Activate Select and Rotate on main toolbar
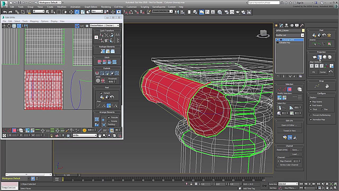The width and height of the screenshot is (339, 191). pos(77,12)
